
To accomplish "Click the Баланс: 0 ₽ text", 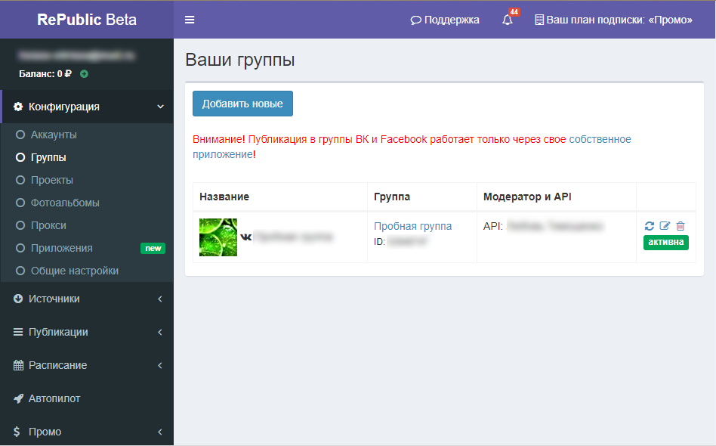I will click(45, 73).
